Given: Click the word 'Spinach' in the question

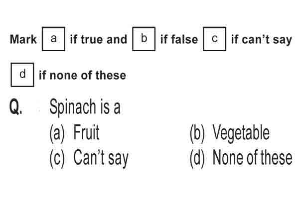Looking at the screenshot, I should pos(73,107).
